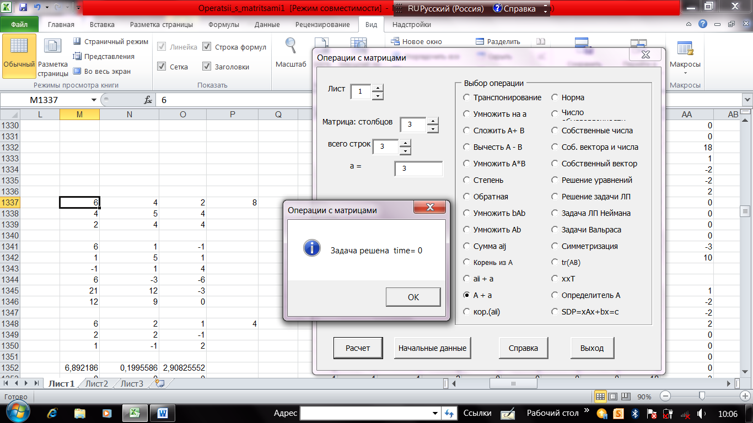753x423 pixels.
Task: Open the Name Box dropdown
Action: [93, 100]
